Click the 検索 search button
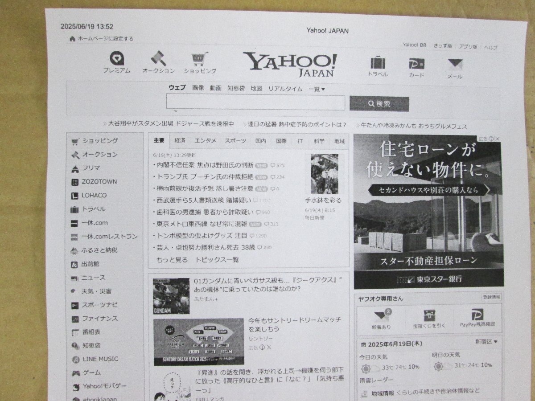The image size is (535, 401). [379, 104]
